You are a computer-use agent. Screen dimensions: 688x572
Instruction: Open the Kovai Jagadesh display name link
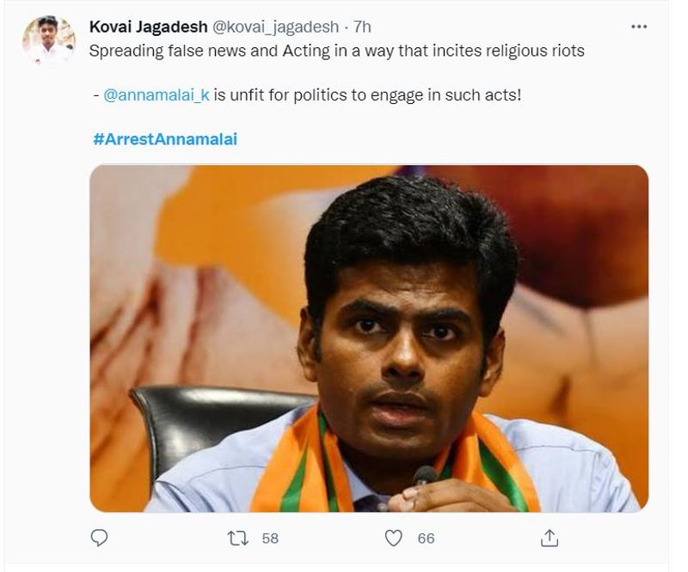point(147,27)
